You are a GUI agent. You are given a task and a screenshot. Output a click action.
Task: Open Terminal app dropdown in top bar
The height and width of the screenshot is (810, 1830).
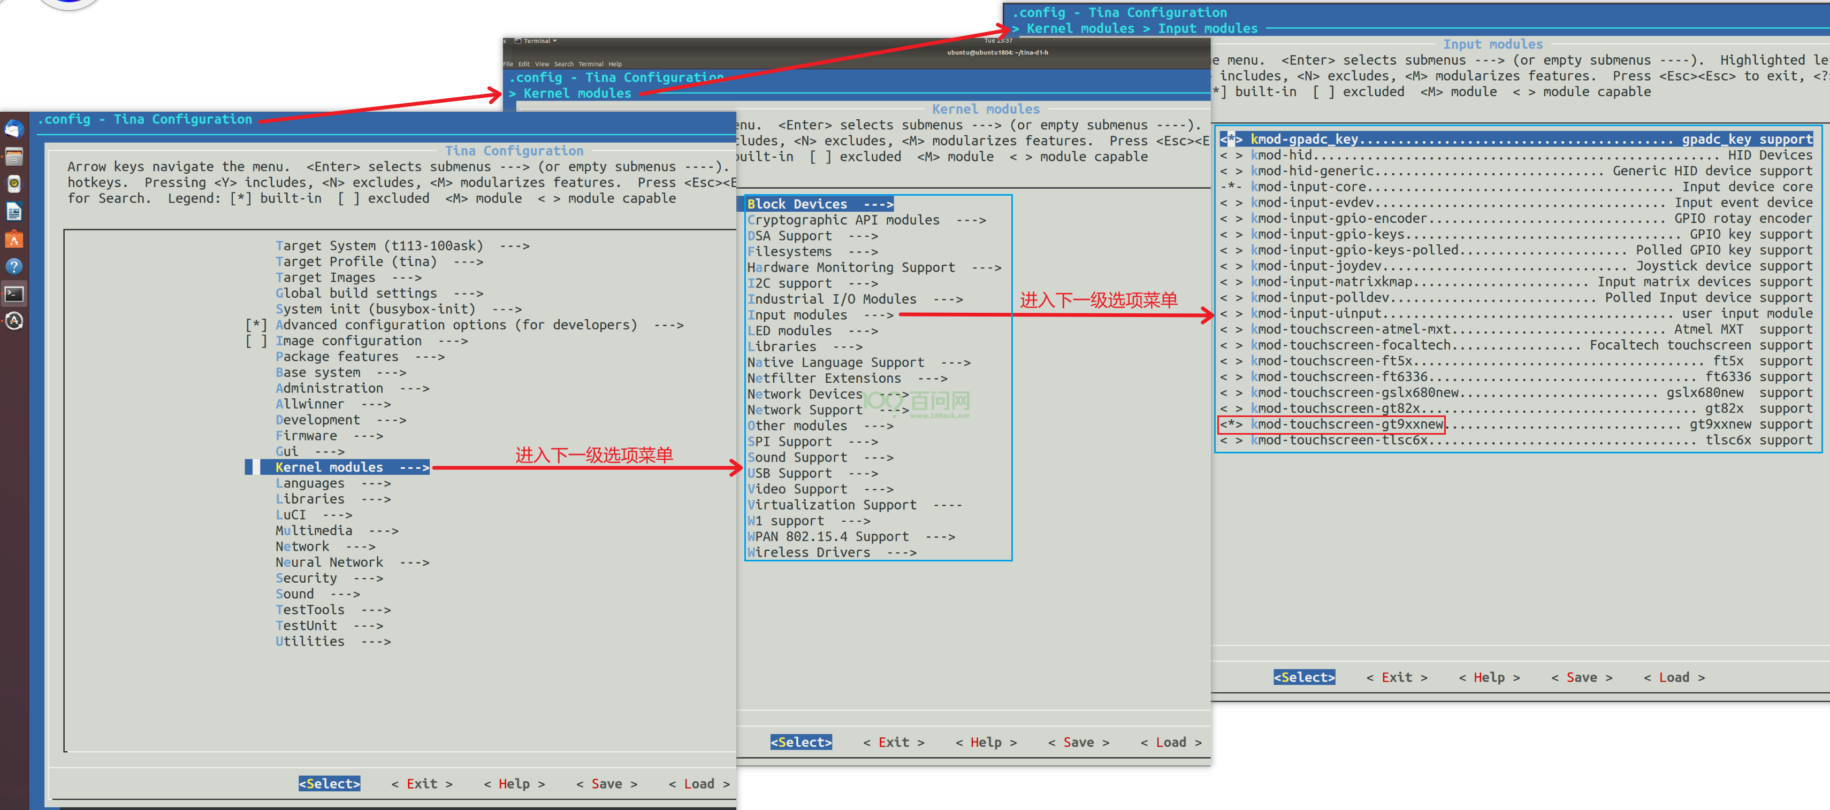pos(540,41)
